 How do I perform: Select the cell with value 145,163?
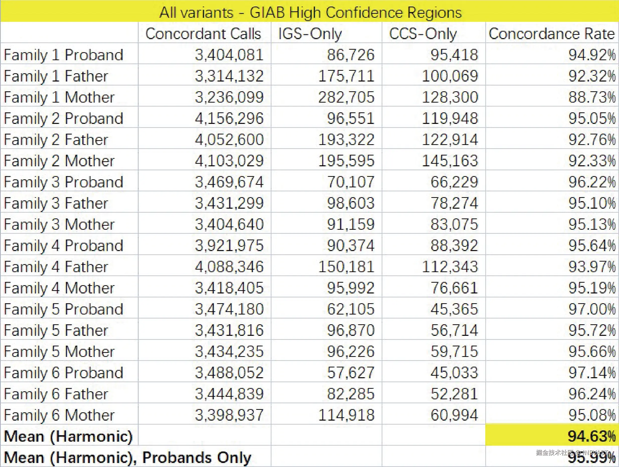450,161
